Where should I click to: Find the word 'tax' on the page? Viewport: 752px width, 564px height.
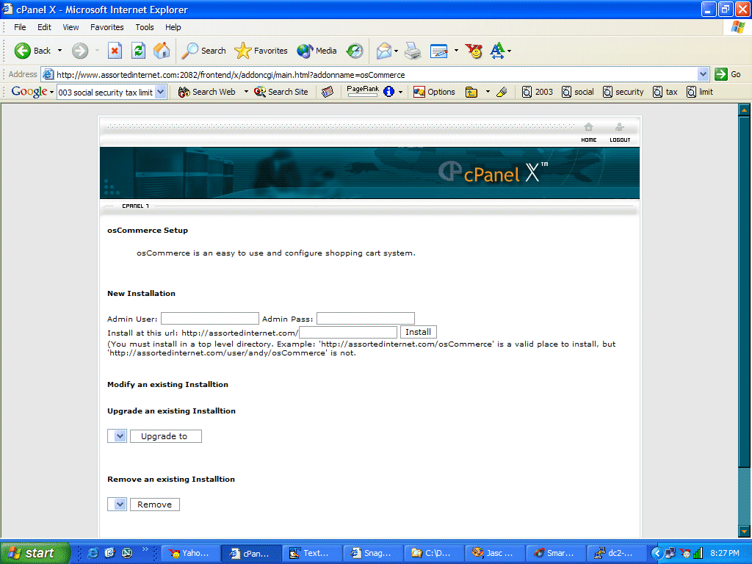(665, 92)
